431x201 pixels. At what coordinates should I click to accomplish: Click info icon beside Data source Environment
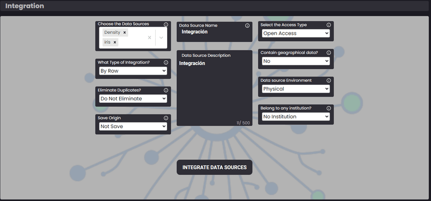coord(328,81)
